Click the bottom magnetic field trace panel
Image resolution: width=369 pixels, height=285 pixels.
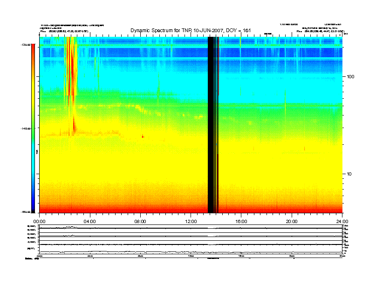(x=191, y=249)
